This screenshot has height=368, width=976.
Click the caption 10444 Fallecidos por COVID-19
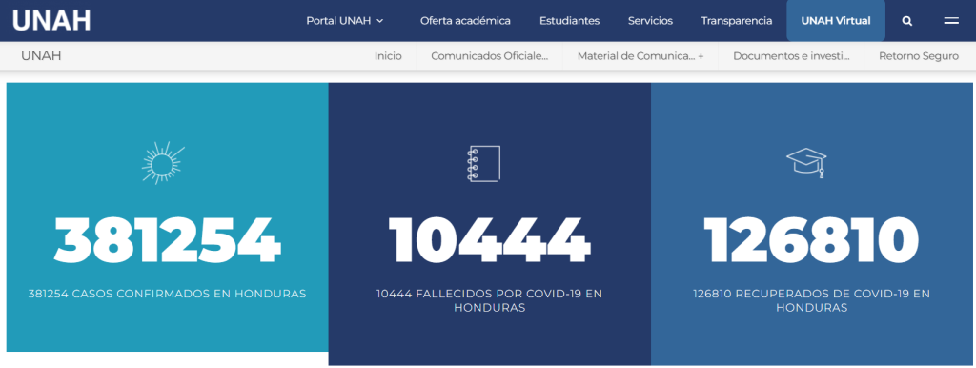489,300
